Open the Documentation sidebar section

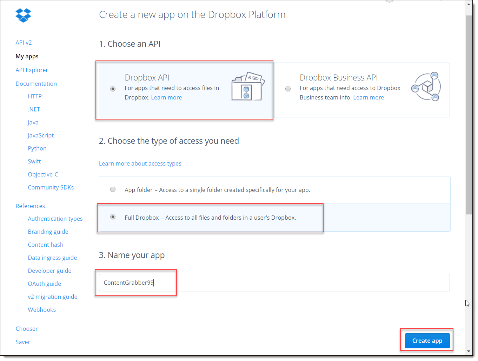coord(36,84)
